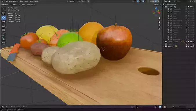
Task: Toggle the camera view icon
Action: click(x=159, y=25)
